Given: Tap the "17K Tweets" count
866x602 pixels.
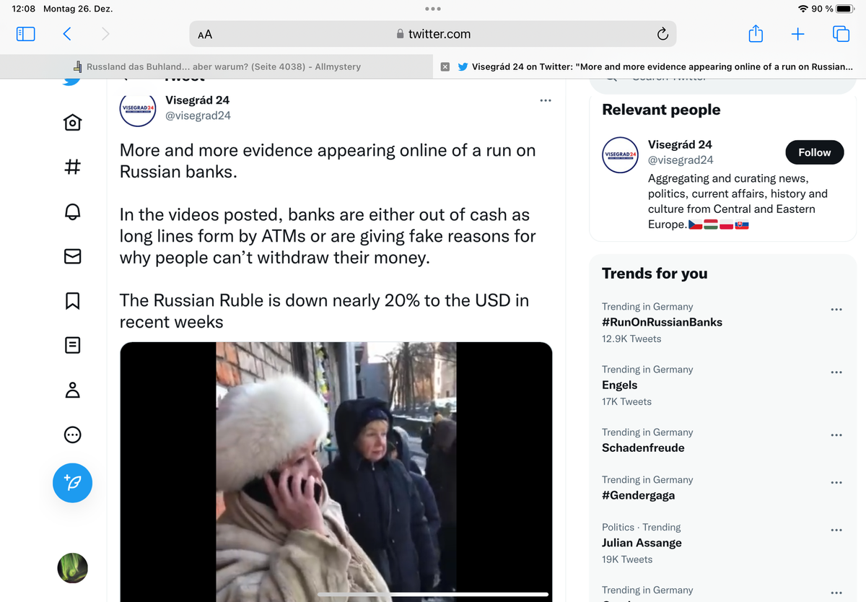Looking at the screenshot, I should pos(626,401).
